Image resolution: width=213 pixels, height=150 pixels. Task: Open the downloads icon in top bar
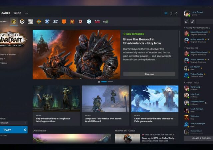click(x=171, y=13)
